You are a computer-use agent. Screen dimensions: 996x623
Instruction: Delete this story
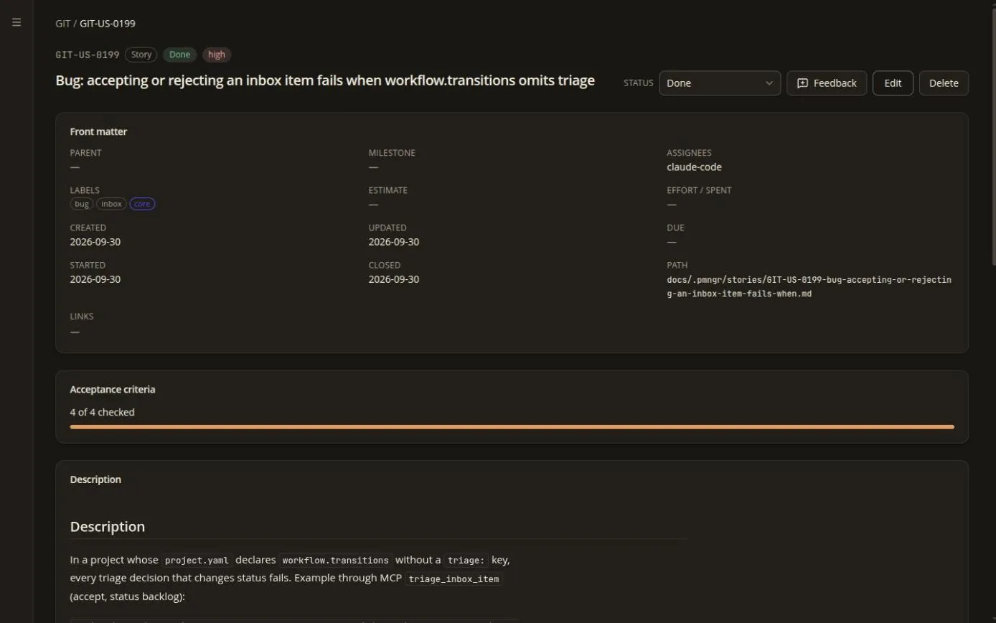click(x=944, y=83)
